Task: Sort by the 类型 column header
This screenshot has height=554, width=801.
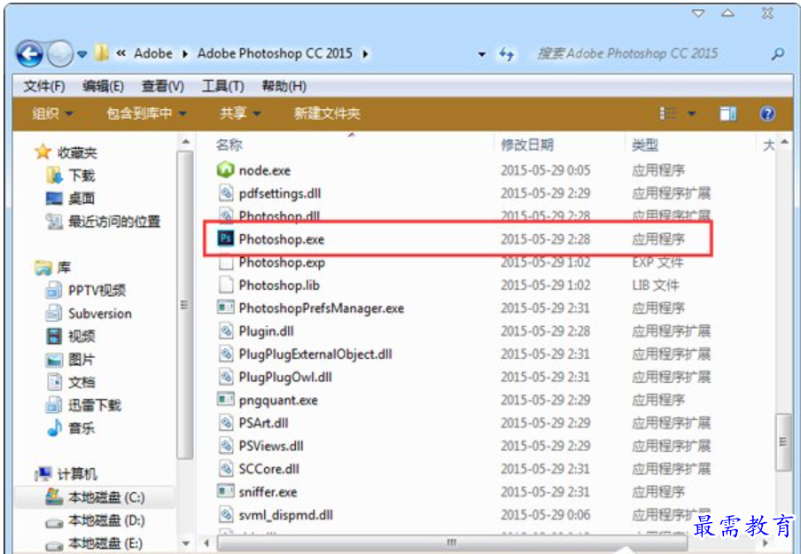Action: [x=645, y=145]
